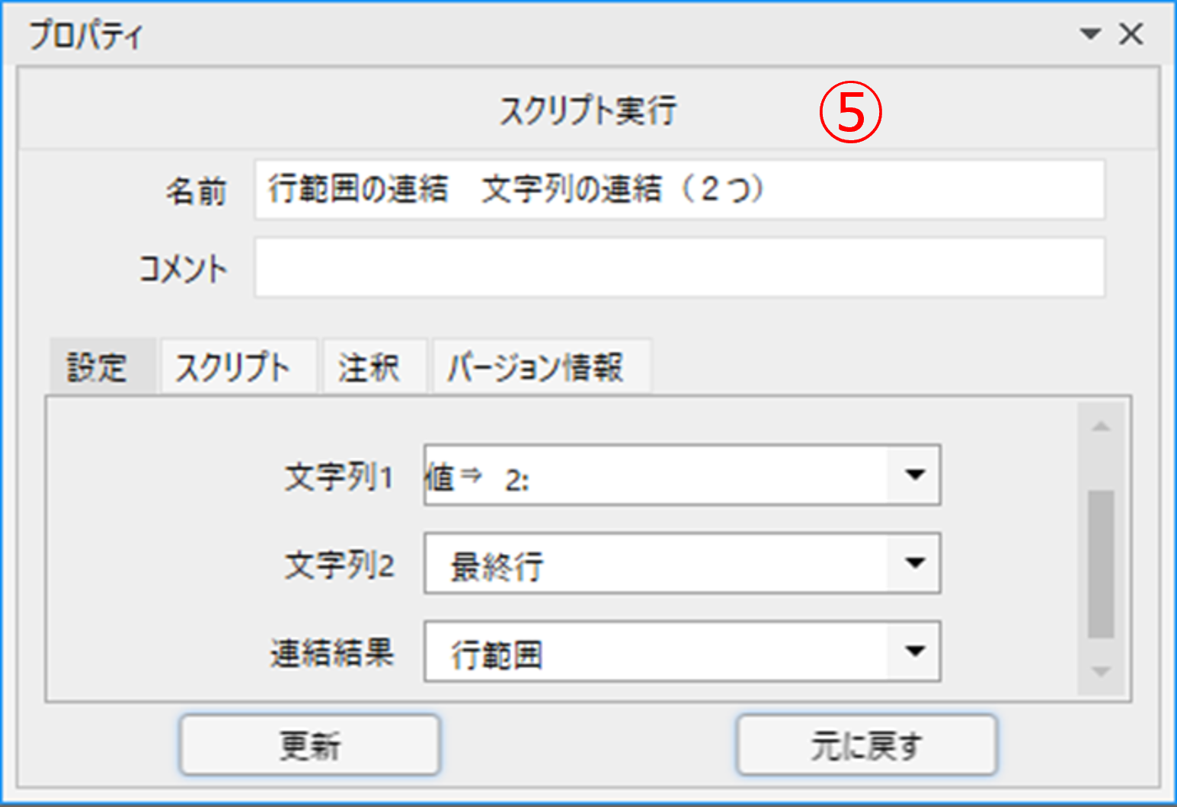Open the 注釈 tab
Image resolution: width=1177 pixels, height=807 pixels.
pyautogui.click(x=369, y=367)
